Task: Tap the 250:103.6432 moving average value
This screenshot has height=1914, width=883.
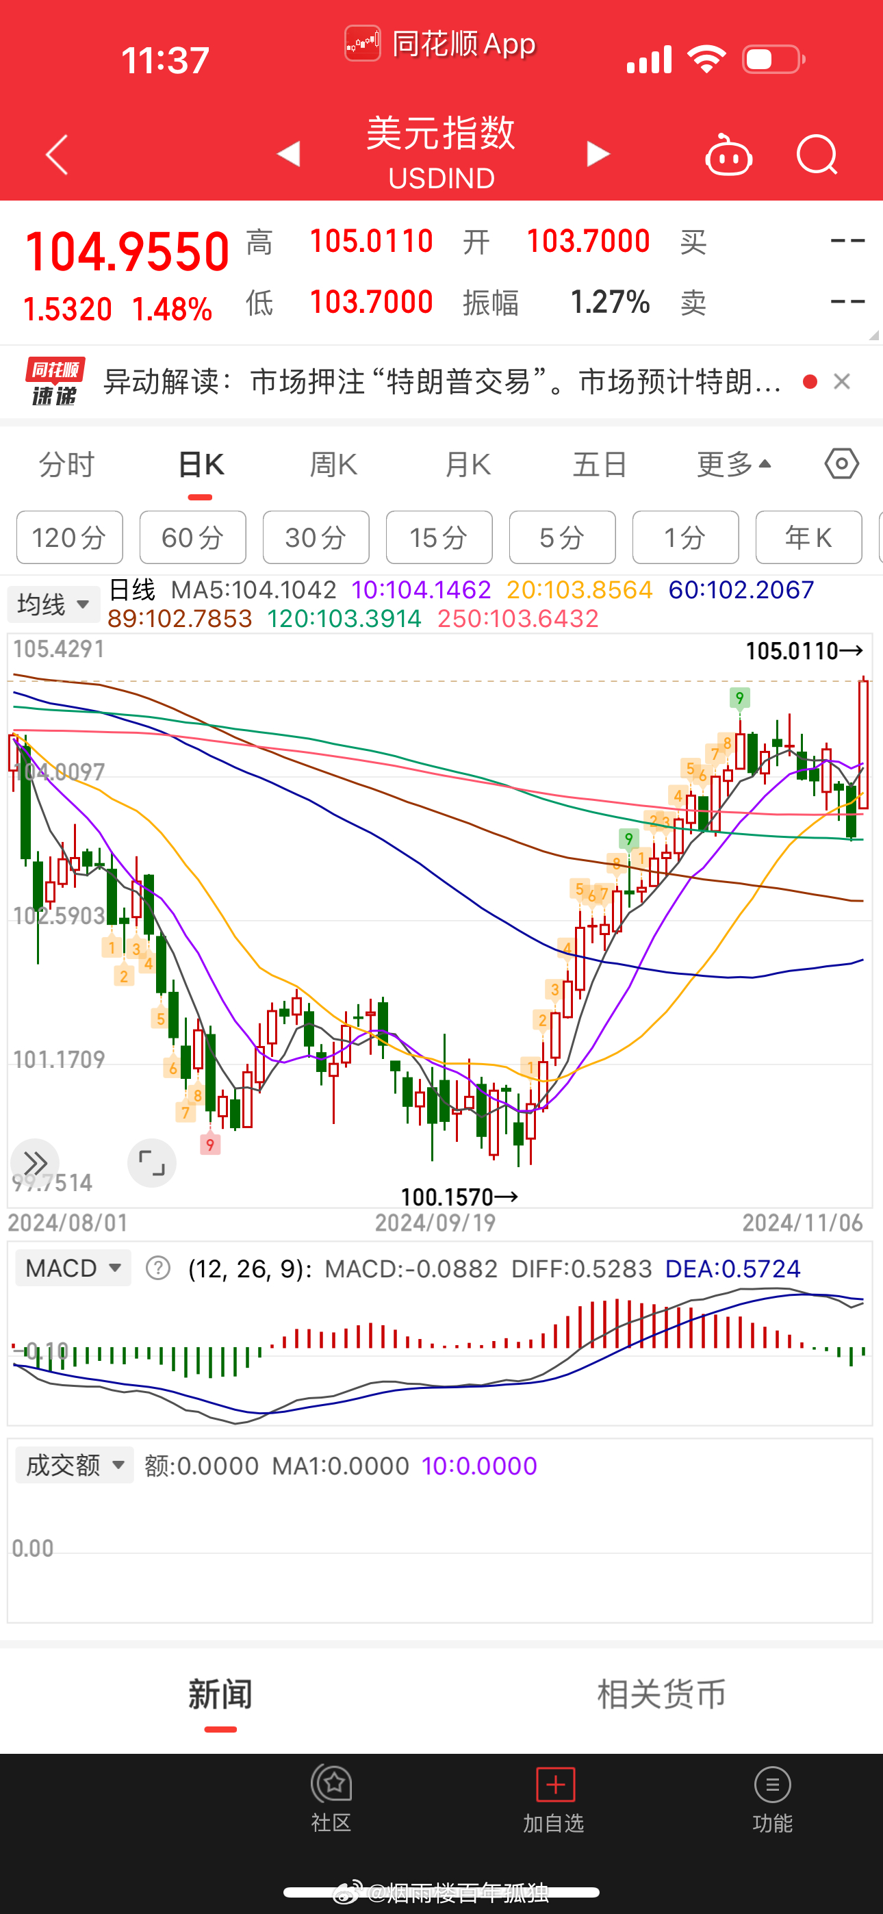Action: [x=518, y=618]
